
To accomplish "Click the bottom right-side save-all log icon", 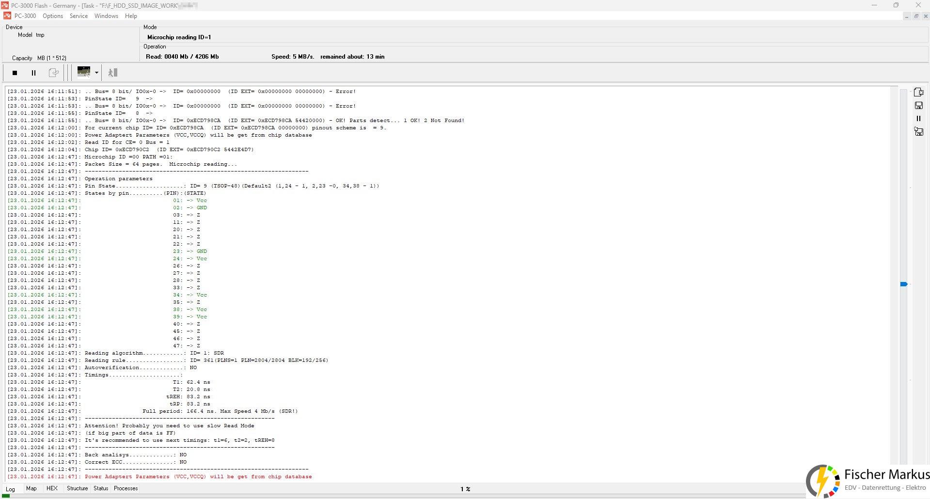I will point(918,131).
